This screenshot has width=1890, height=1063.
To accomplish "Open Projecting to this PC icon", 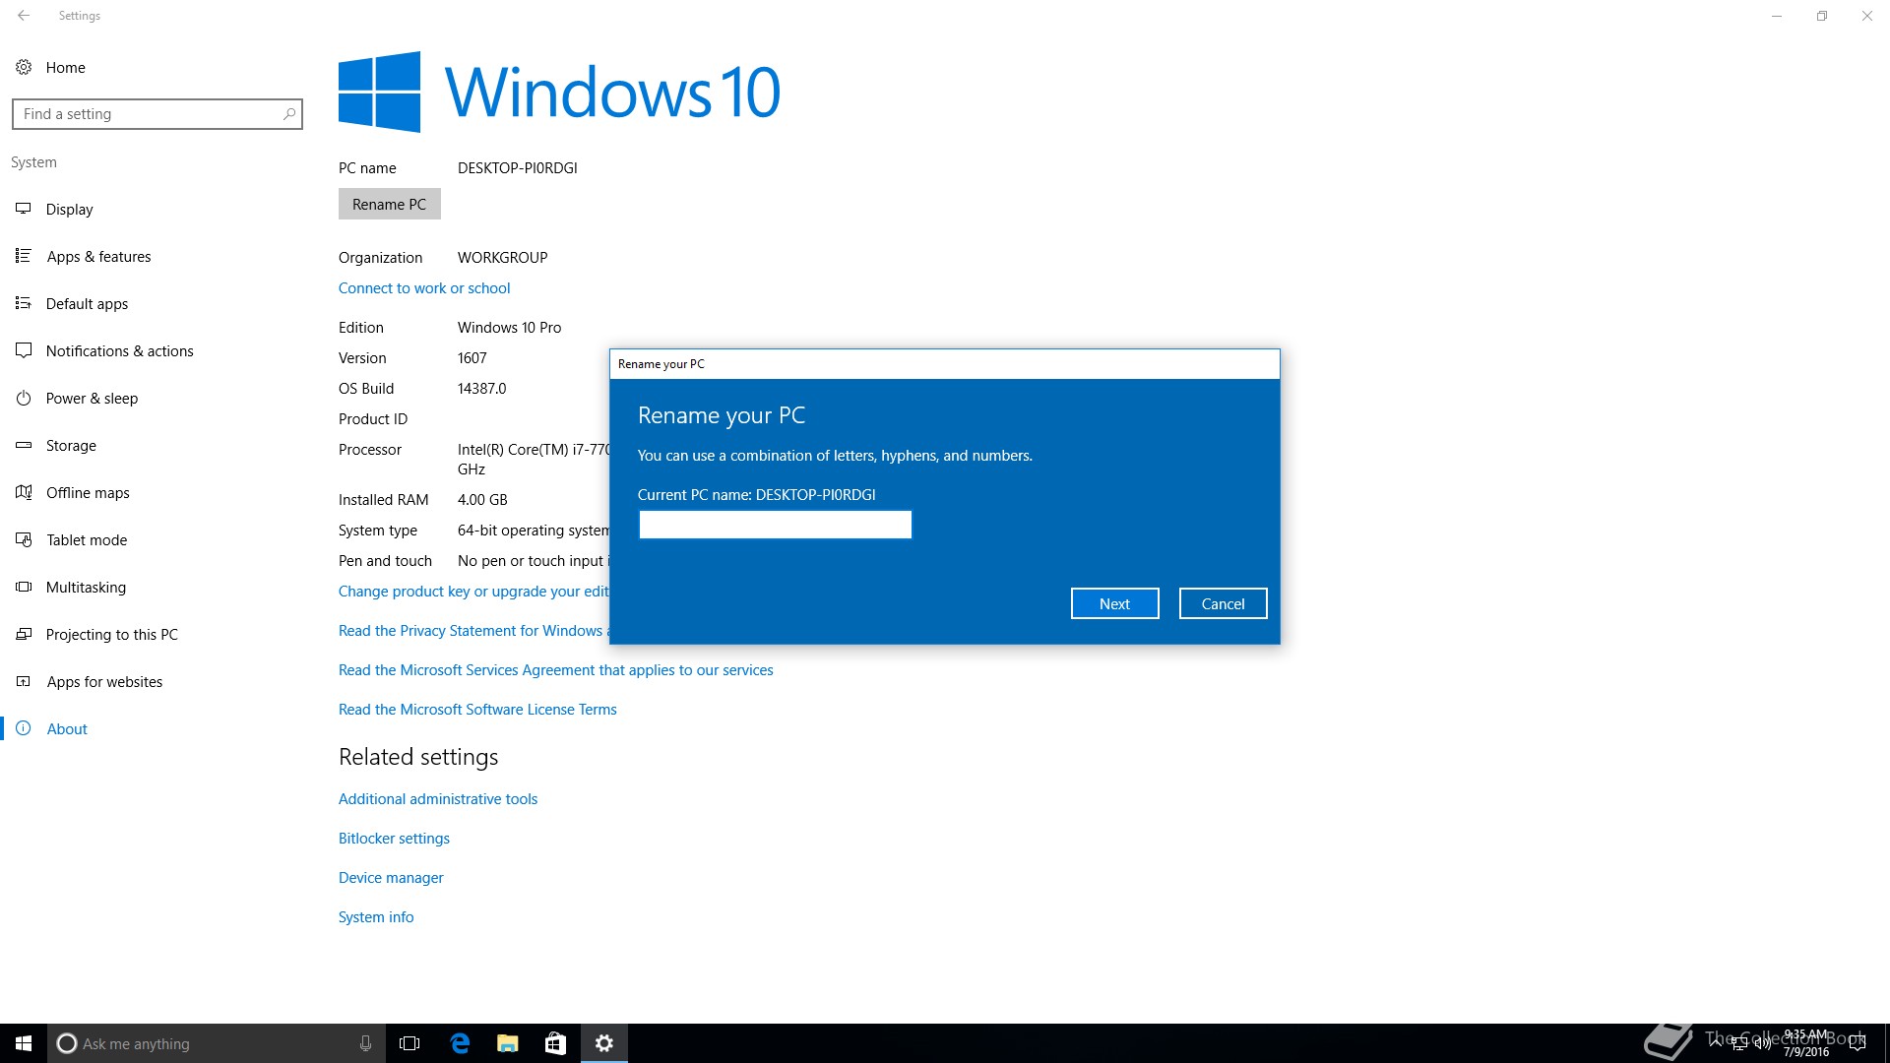I will (24, 634).
